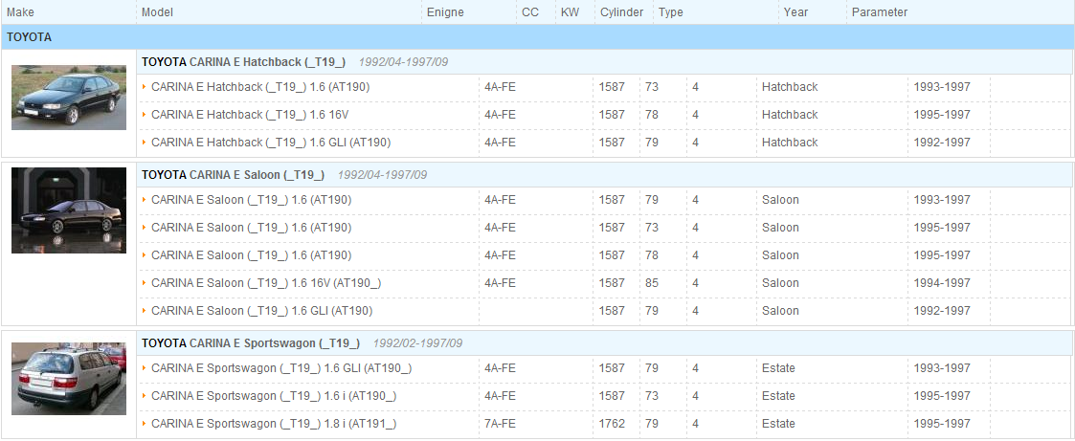1075x441 pixels.
Task: Select CARINA E Saloon (_T19_) 1.6 GLI (AT190)
Action: coord(262,311)
